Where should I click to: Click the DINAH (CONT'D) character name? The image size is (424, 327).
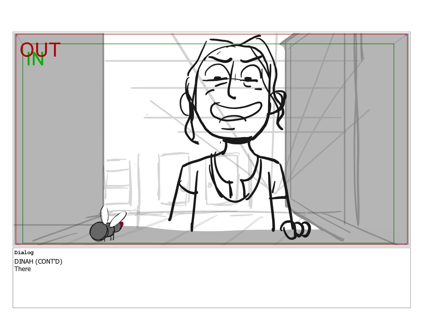(38, 262)
